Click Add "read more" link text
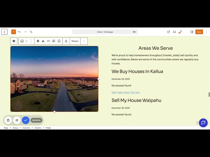This screenshot has height=157, width=210. click(126, 92)
